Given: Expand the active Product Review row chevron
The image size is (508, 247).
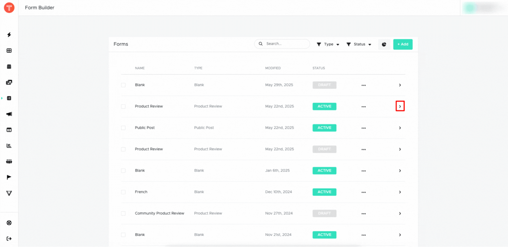Looking at the screenshot, I should pos(400,106).
